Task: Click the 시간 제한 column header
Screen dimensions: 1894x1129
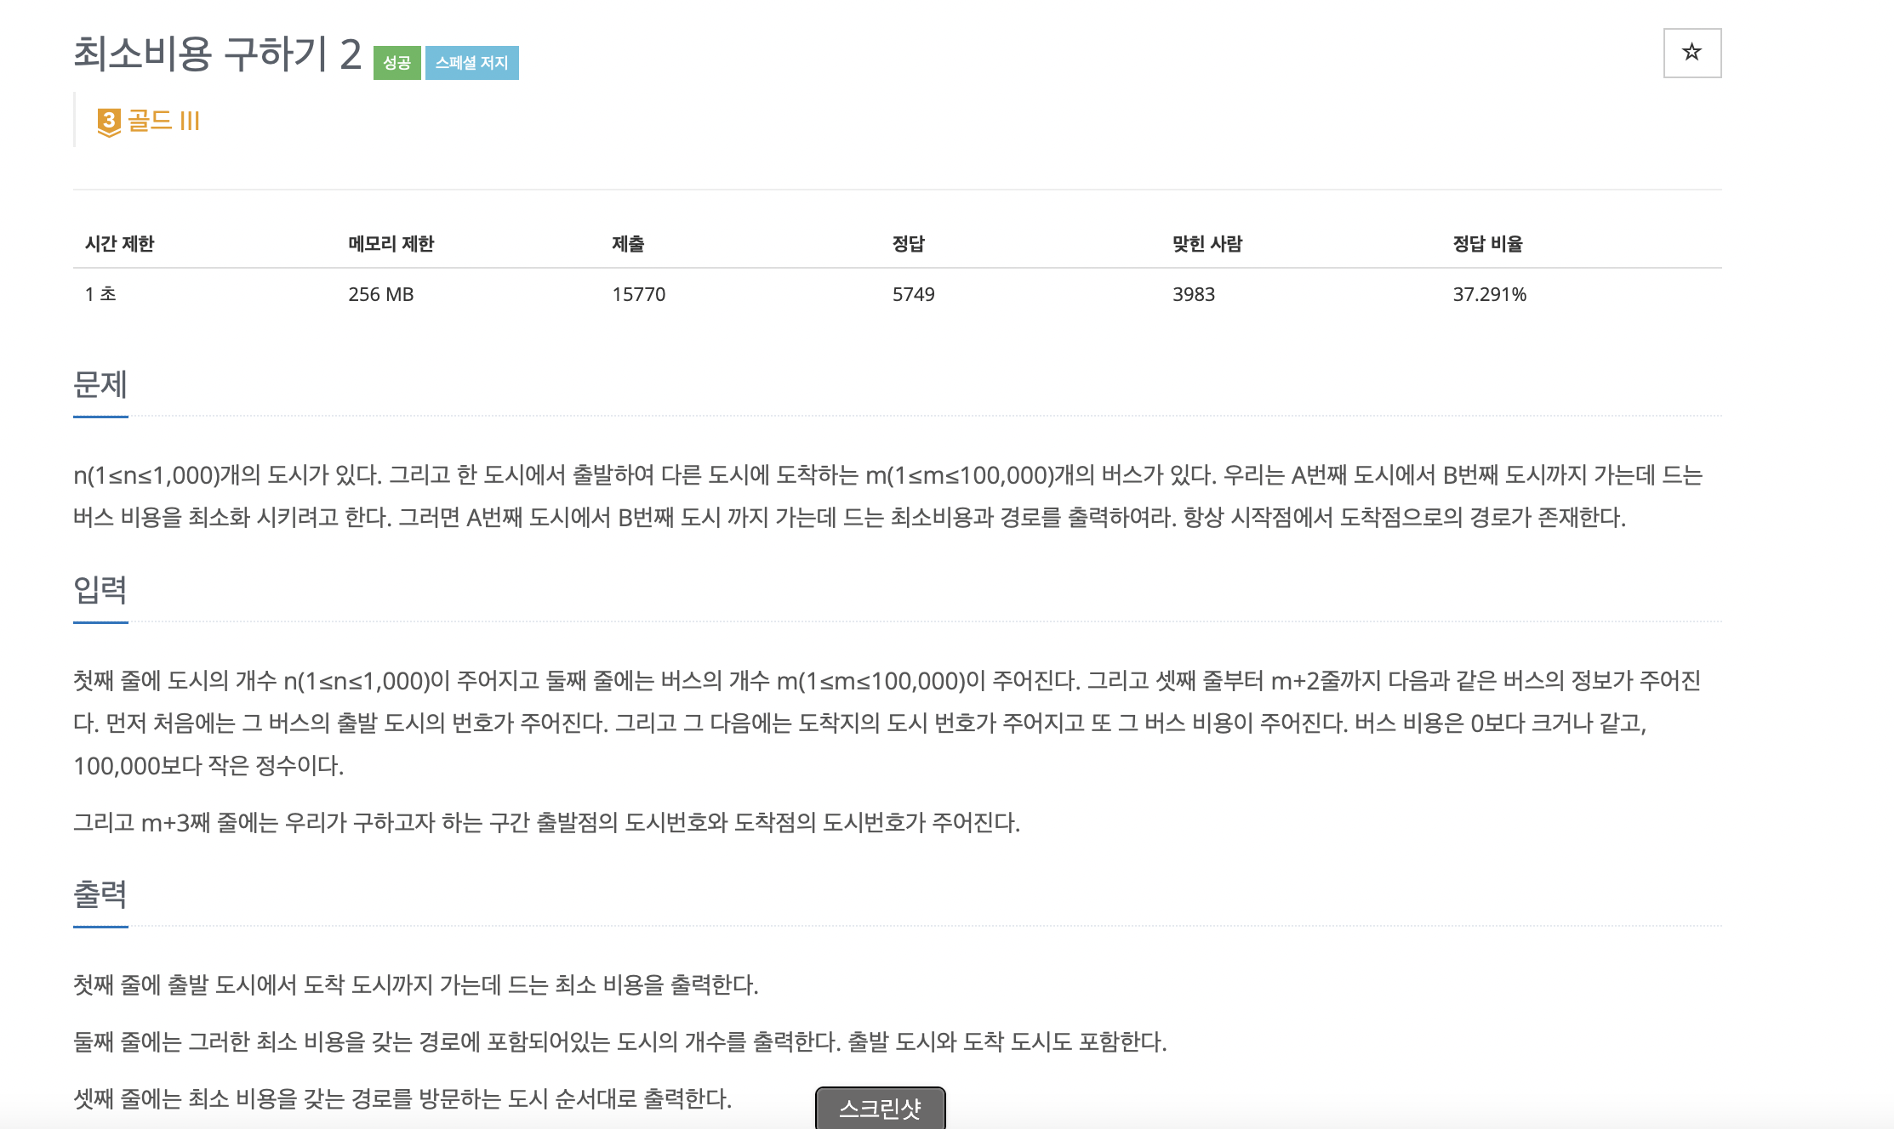Action: coord(119,244)
